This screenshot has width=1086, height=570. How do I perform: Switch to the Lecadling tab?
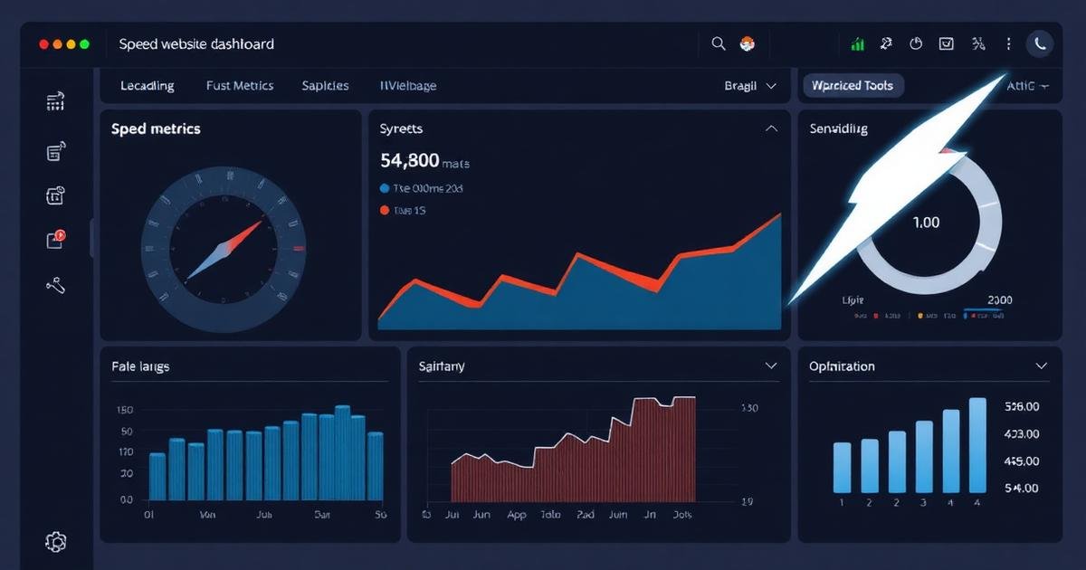pos(148,86)
